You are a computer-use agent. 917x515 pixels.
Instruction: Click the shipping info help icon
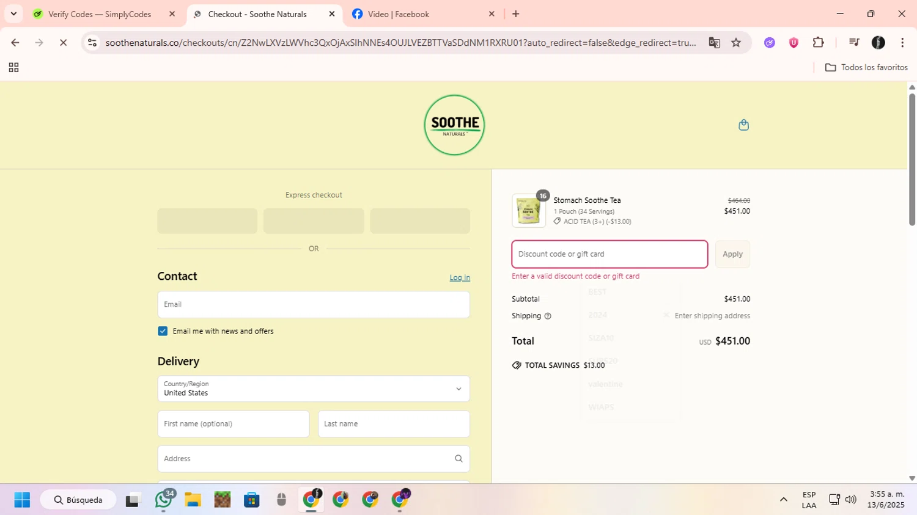548,316
